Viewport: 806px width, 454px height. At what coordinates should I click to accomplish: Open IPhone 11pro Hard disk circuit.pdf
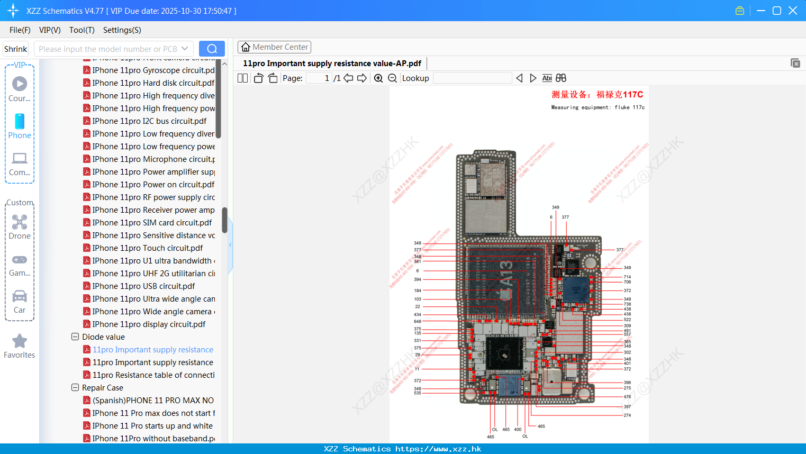point(149,83)
